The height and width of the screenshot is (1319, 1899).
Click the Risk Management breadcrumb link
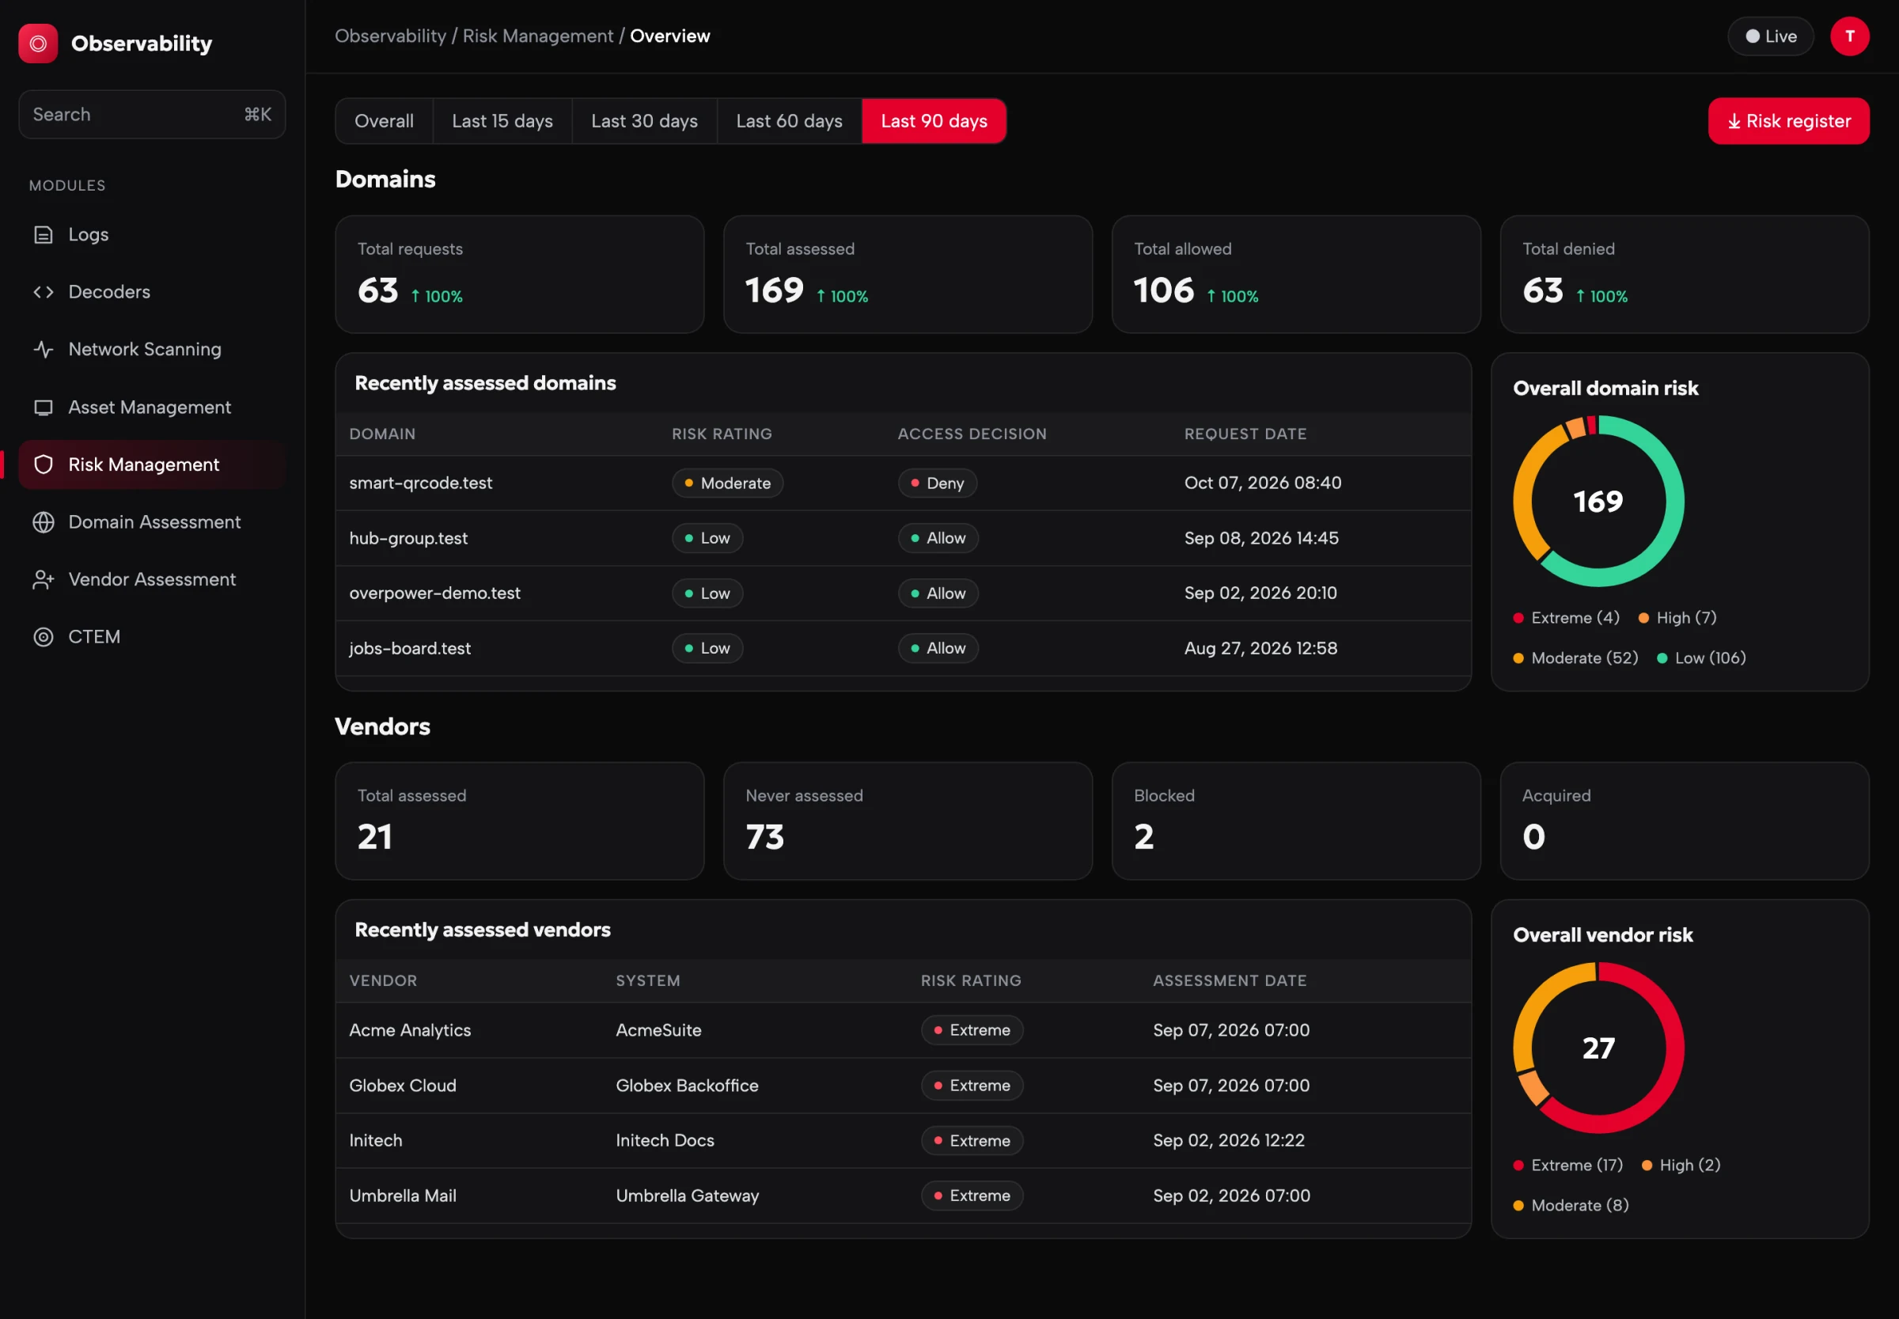(538, 36)
